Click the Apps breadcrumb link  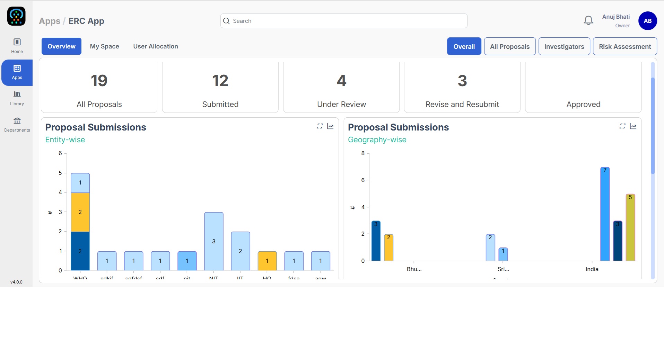point(50,21)
